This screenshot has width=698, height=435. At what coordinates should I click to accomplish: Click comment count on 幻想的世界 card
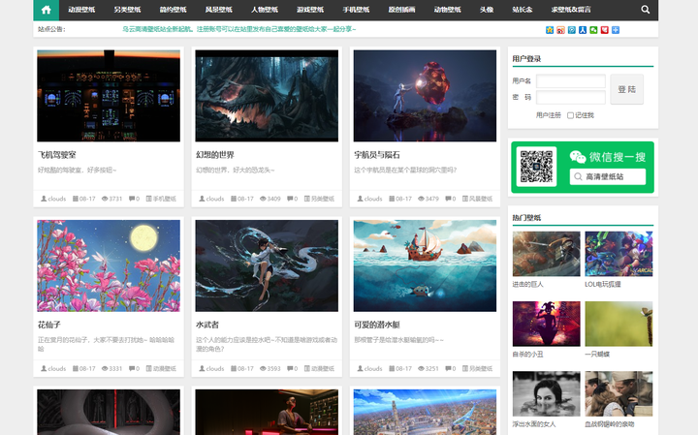tap(293, 199)
